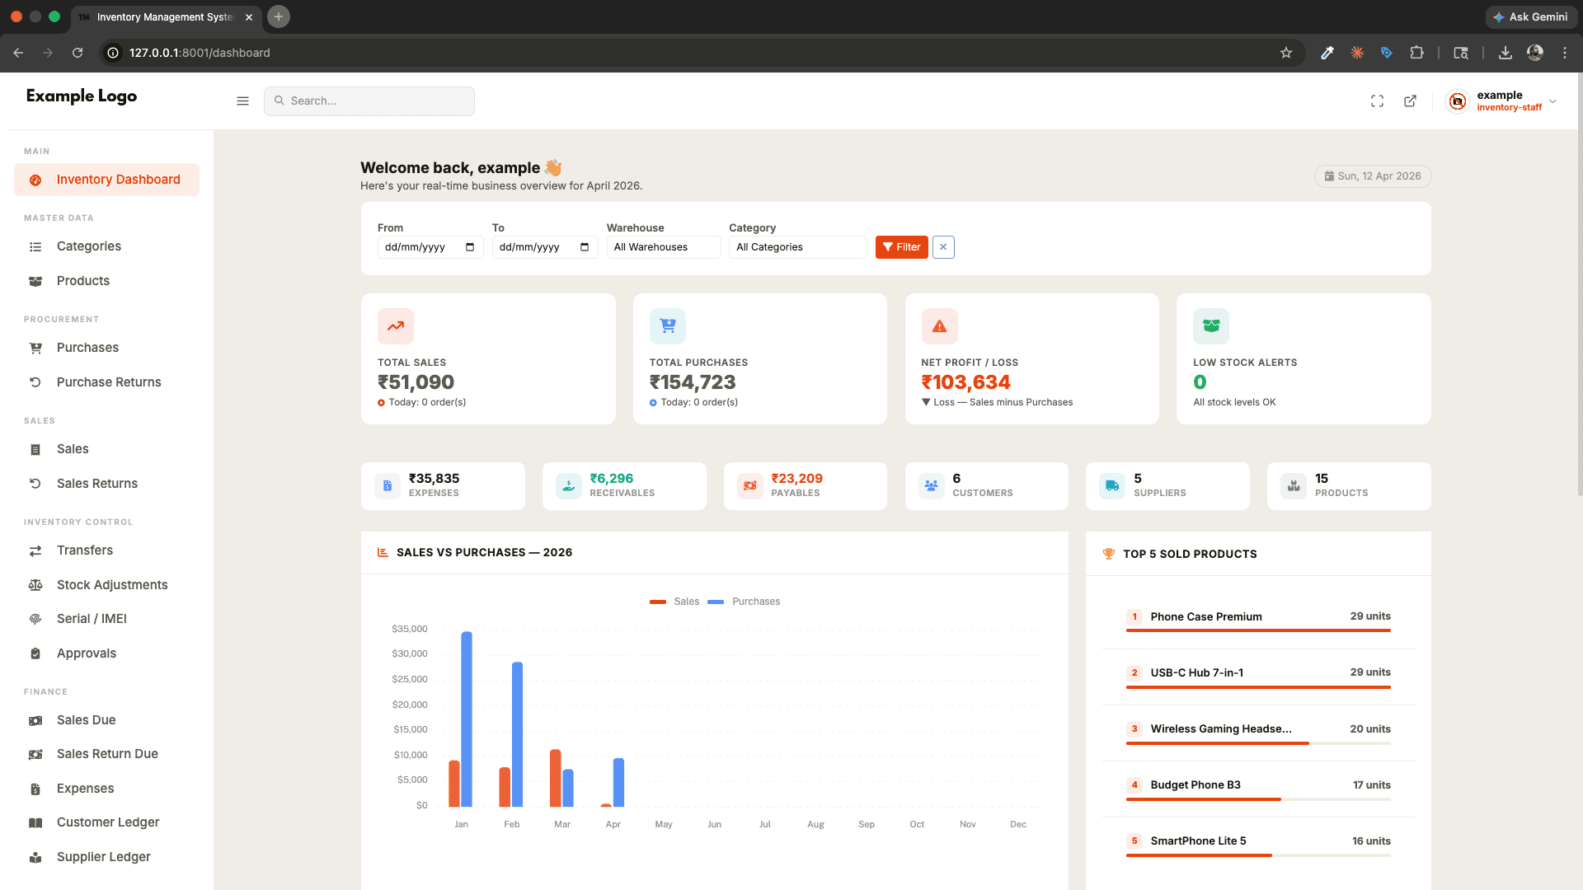The height and width of the screenshot is (890, 1583).
Task: Click the Total Sales trend icon
Action: pos(396,326)
